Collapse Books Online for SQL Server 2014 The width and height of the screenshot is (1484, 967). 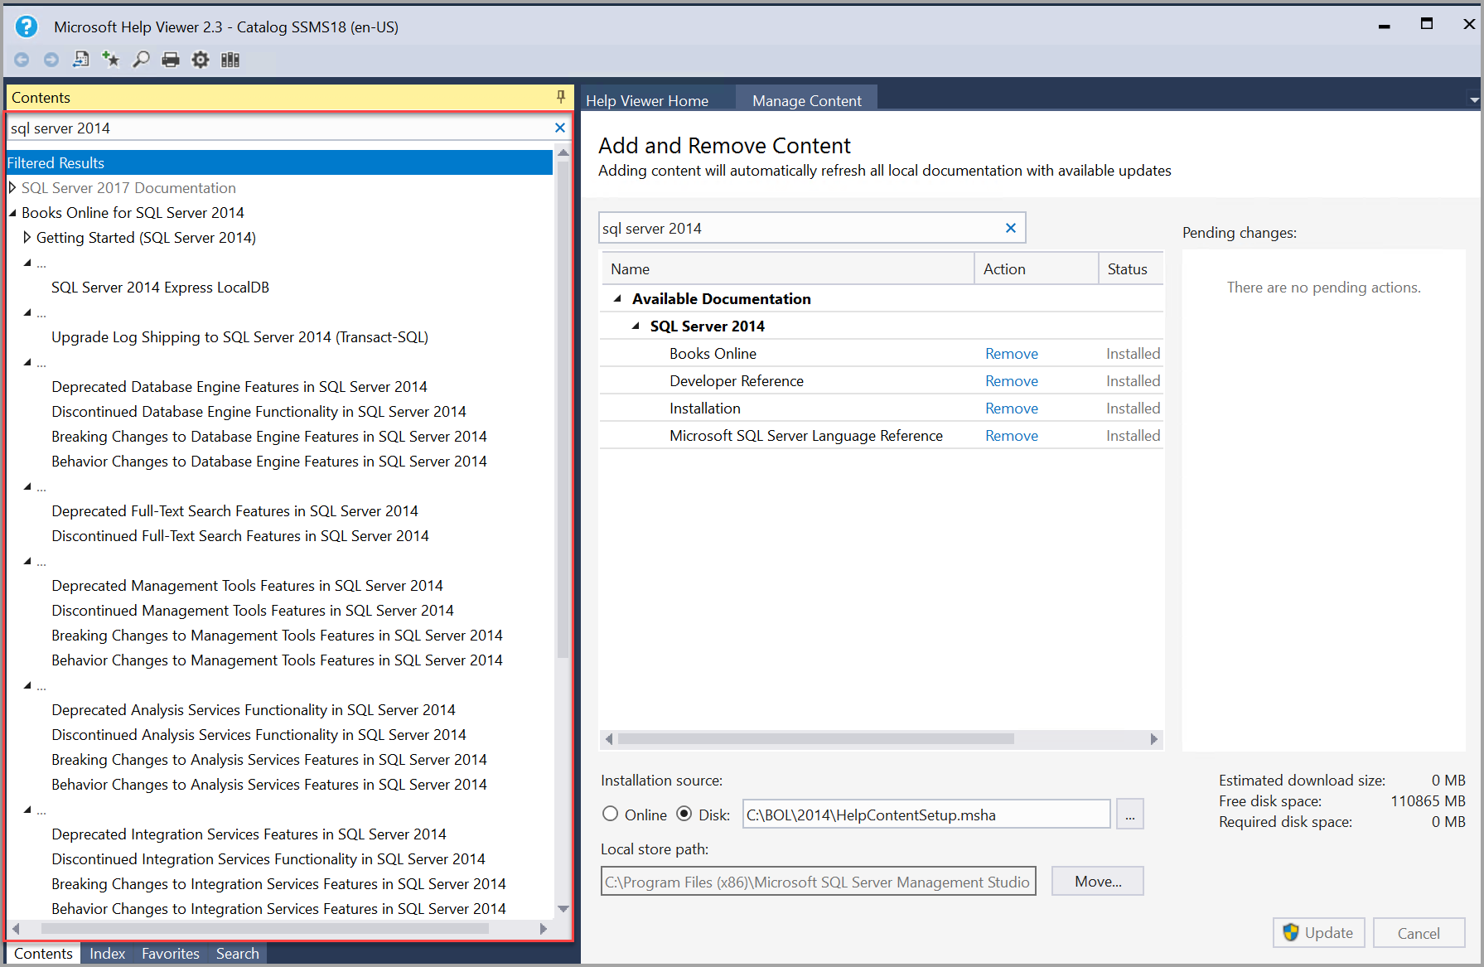[x=12, y=212]
